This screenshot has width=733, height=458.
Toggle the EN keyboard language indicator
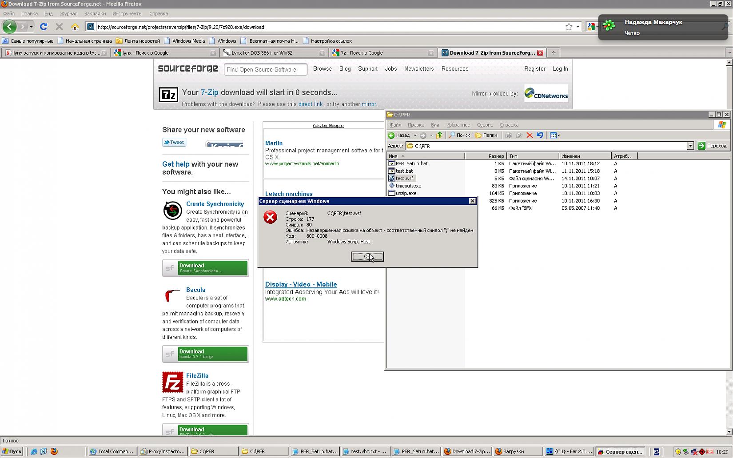tap(656, 451)
